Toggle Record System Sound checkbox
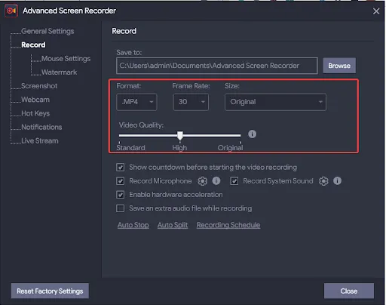Viewport: 386px width, 305px height. click(234, 181)
